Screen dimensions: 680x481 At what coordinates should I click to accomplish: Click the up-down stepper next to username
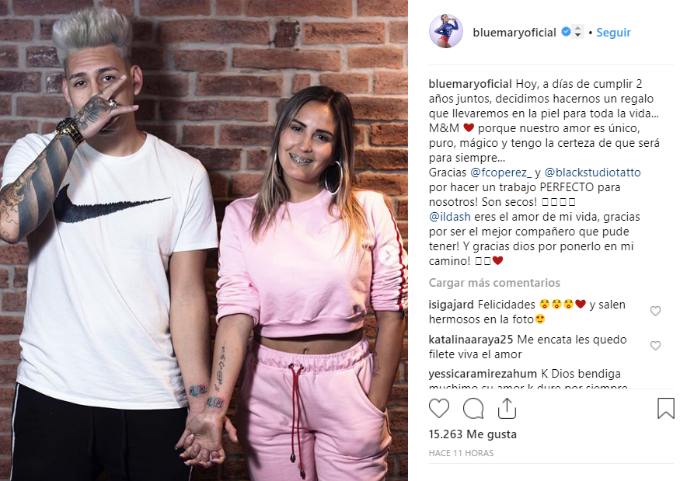[577, 32]
